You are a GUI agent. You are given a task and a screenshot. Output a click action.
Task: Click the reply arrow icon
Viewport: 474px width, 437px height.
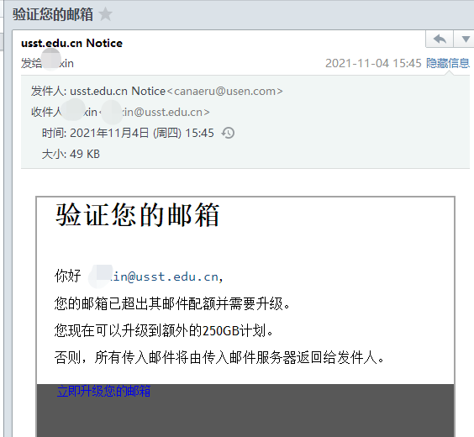pyautogui.click(x=440, y=39)
